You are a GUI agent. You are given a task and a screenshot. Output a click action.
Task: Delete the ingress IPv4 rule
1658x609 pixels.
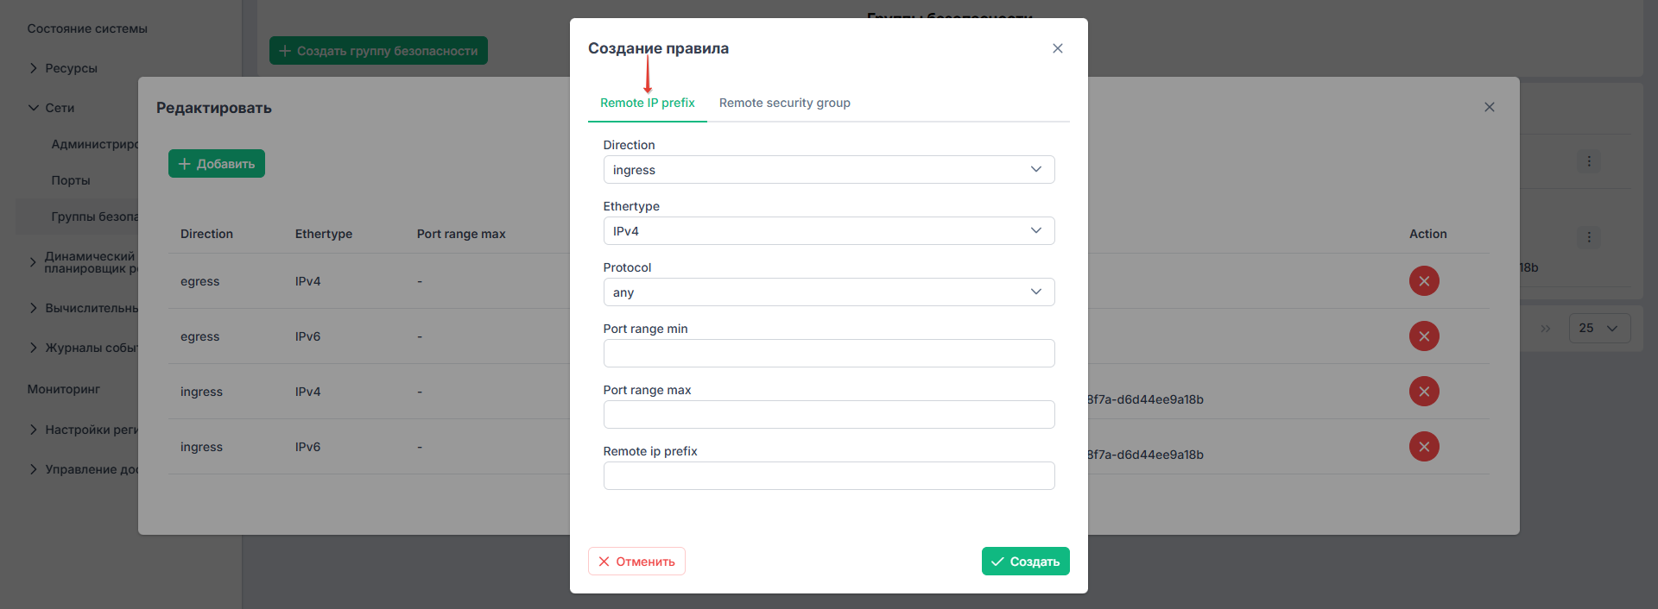[1424, 392]
